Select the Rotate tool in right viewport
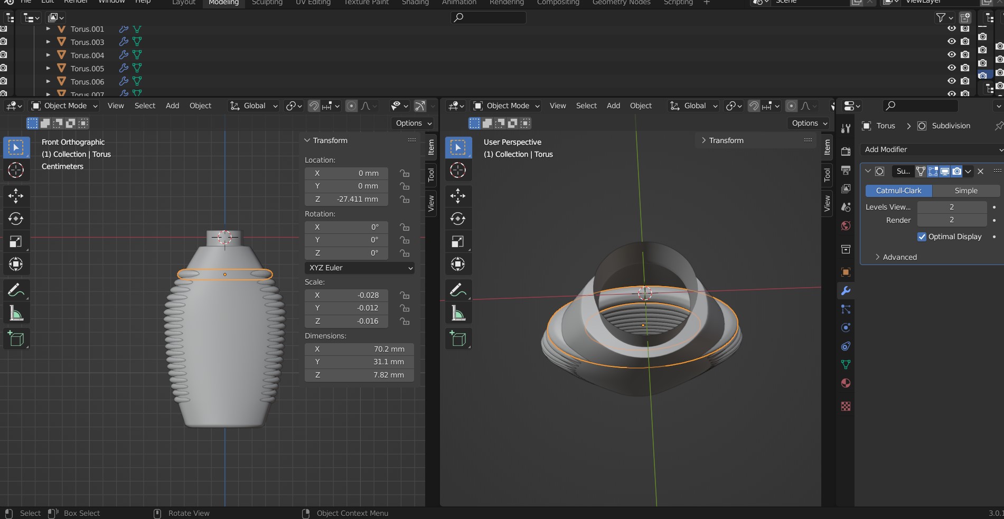The image size is (1004, 519). pos(458,219)
